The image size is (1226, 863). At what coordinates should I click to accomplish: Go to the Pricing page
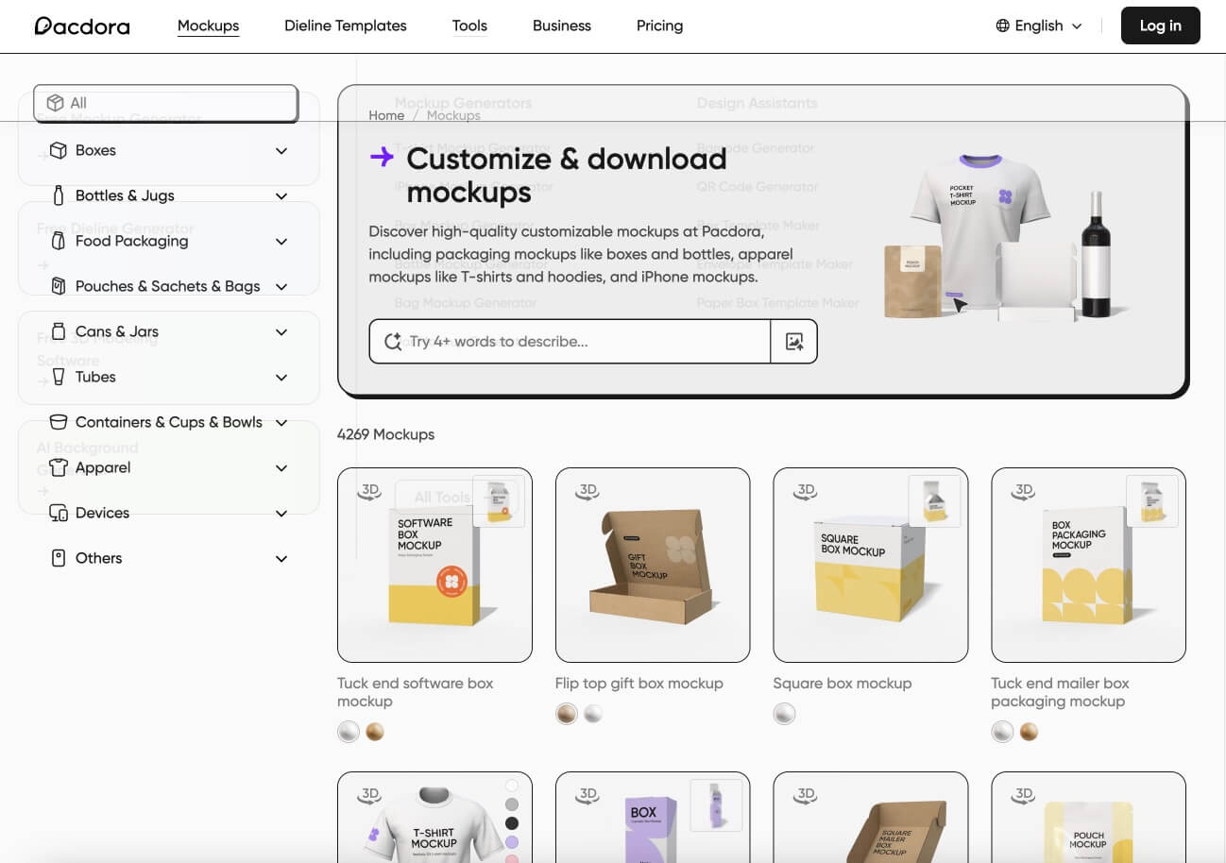[659, 25]
